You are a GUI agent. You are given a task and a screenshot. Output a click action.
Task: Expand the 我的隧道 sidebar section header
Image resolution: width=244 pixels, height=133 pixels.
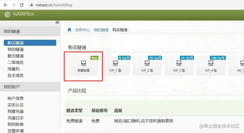click(x=30, y=31)
